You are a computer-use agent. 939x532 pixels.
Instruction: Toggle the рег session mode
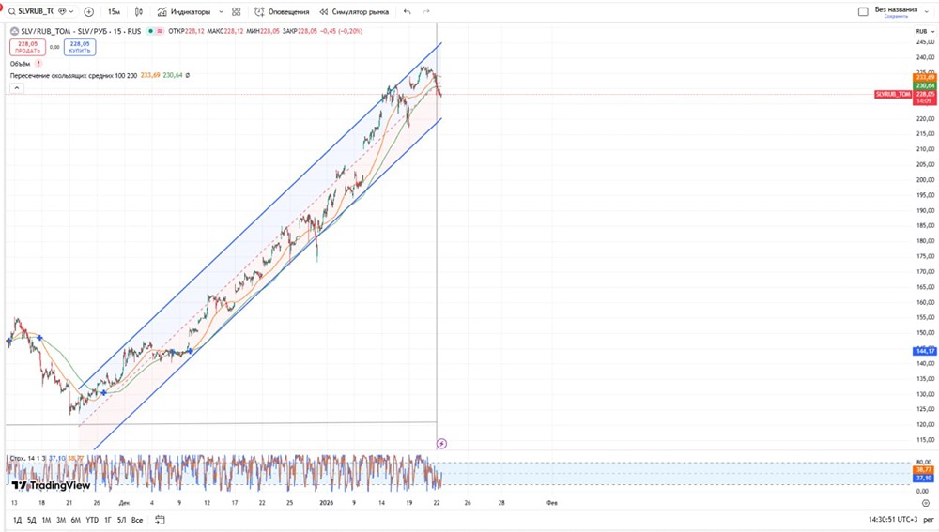(928, 520)
